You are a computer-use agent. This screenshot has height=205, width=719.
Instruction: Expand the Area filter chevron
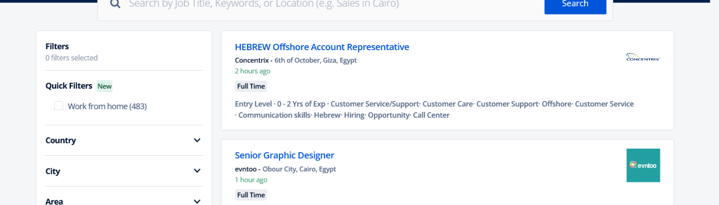point(197,201)
